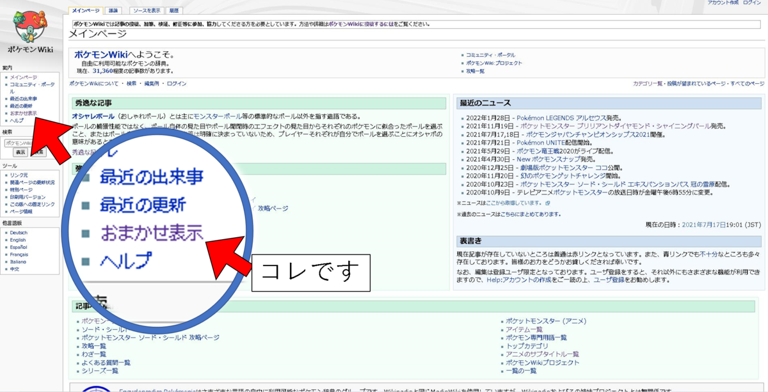Viewport: 768px width, 392px height.
Task: Switch to the 議論 tab
Action: [x=113, y=11]
